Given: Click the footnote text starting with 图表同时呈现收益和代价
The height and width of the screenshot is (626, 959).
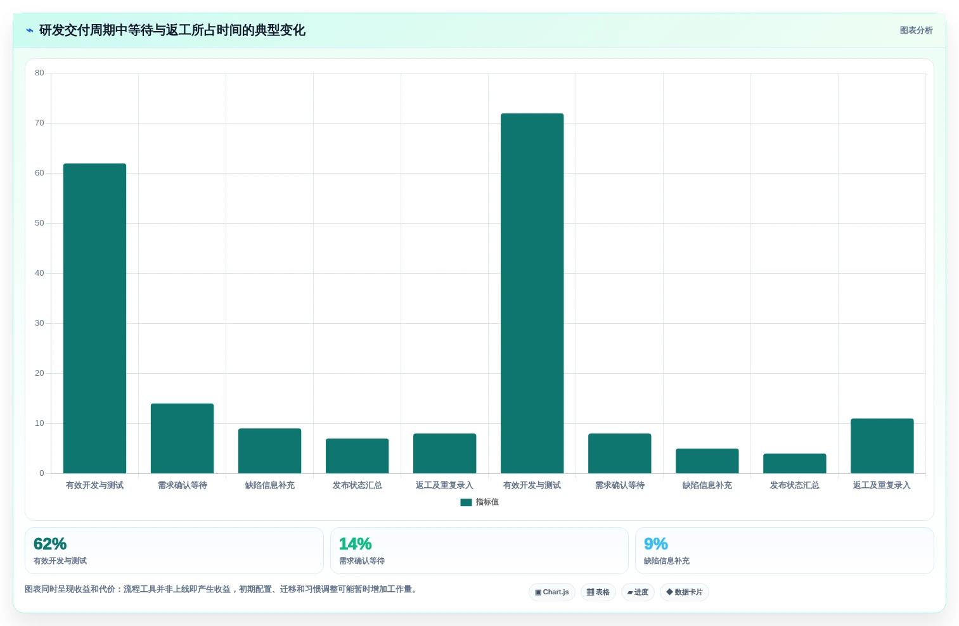Looking at the screenshot, I should pos(222,589).
